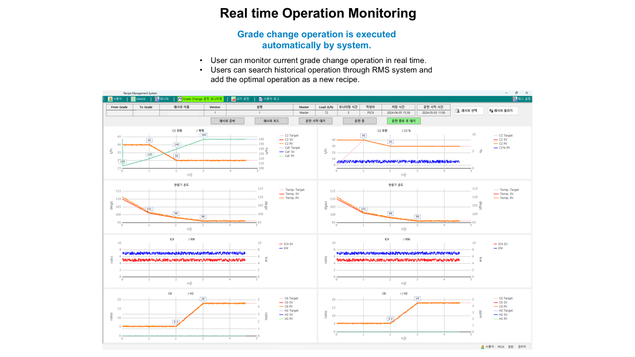The image size is (635, 357).
Task: Open 태그 설정 tag settings icon
Action: [x=515, y=99]
